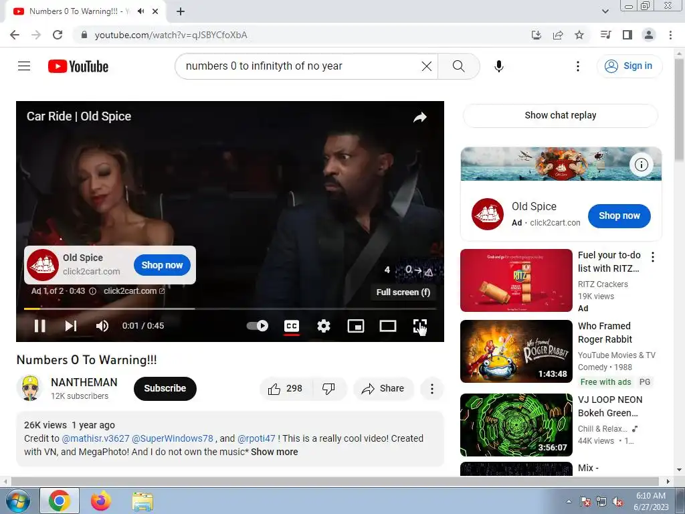This screenshot has height=514, width=685.
Task: Open options menu for RITZ ad
Action: pos(653,257)
